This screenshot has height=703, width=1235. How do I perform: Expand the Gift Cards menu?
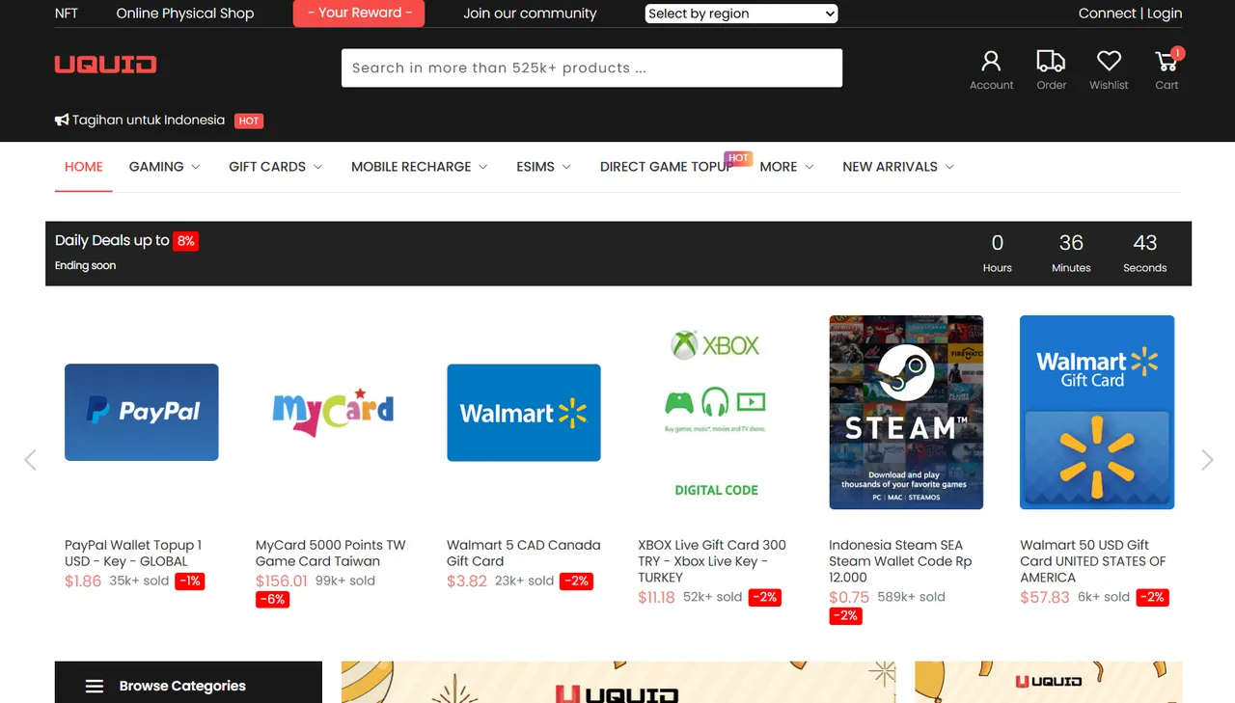pyautogui.click(x=275, y=167)
